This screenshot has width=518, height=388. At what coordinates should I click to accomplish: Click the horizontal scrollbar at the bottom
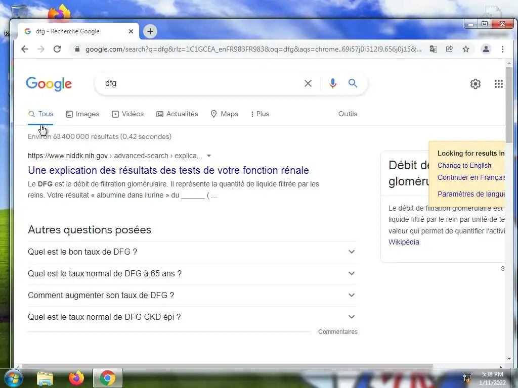pyautogui.click(x=227, y=366)
